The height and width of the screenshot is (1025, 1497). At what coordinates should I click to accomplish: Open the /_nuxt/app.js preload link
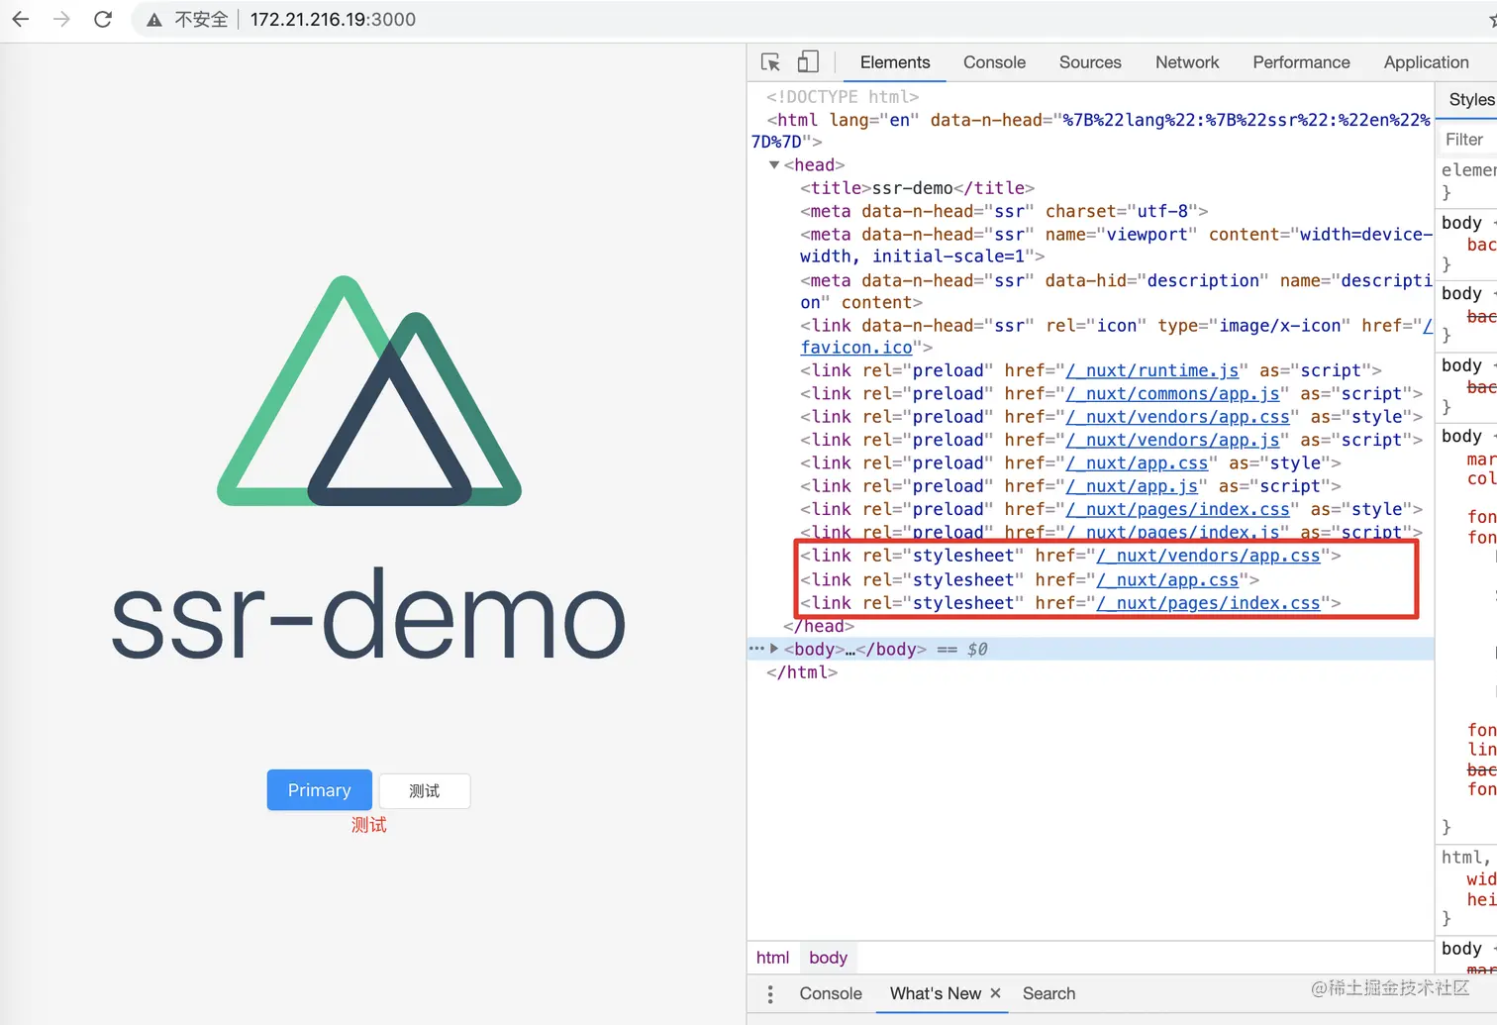pyautogui.click(x=1132, y=486)
